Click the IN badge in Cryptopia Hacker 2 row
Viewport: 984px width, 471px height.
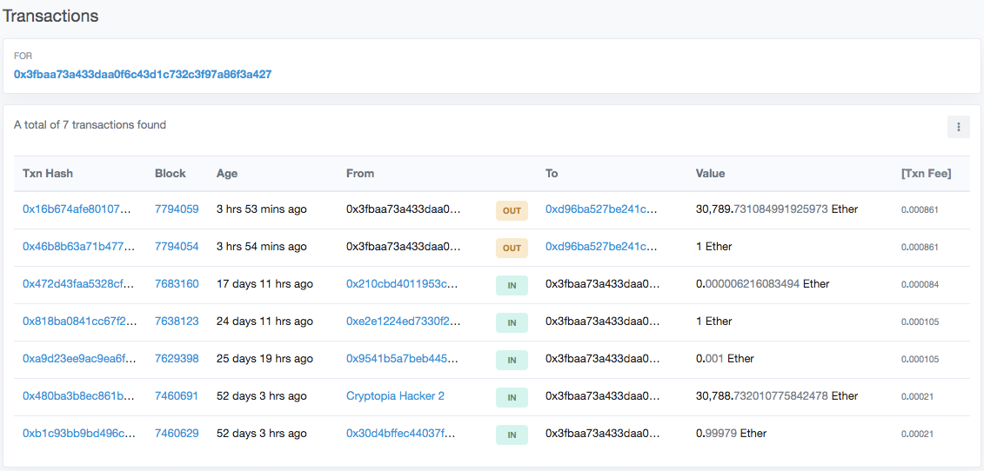click(512, 397)
